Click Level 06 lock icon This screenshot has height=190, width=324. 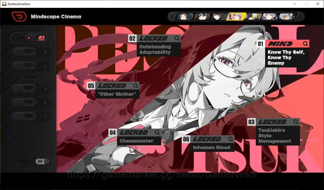(45, 117)
